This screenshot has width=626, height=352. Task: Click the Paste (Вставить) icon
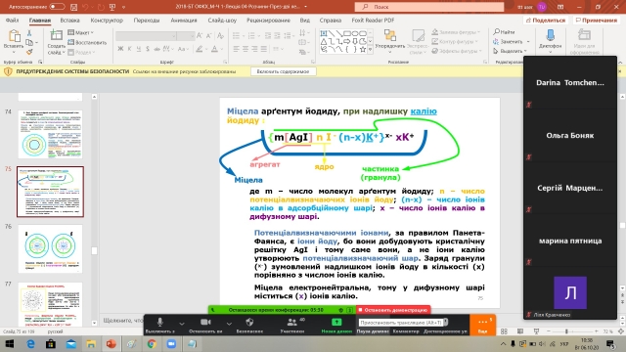(x=14, y=37)
